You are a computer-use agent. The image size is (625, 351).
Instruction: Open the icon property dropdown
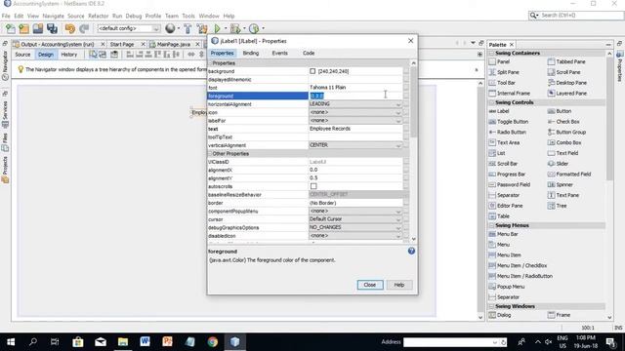pos(355,112)
